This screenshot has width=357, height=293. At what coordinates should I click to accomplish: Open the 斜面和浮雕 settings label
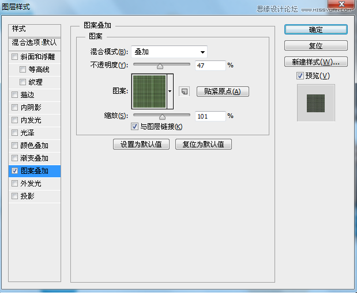(38, 57)
